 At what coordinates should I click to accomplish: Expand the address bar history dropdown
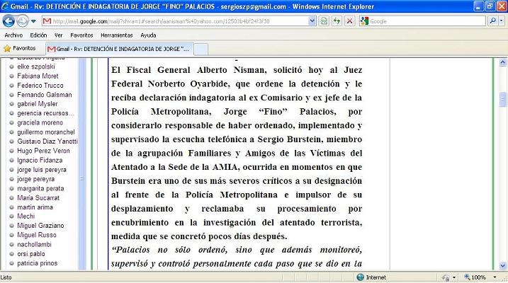[x=312, y=21]
